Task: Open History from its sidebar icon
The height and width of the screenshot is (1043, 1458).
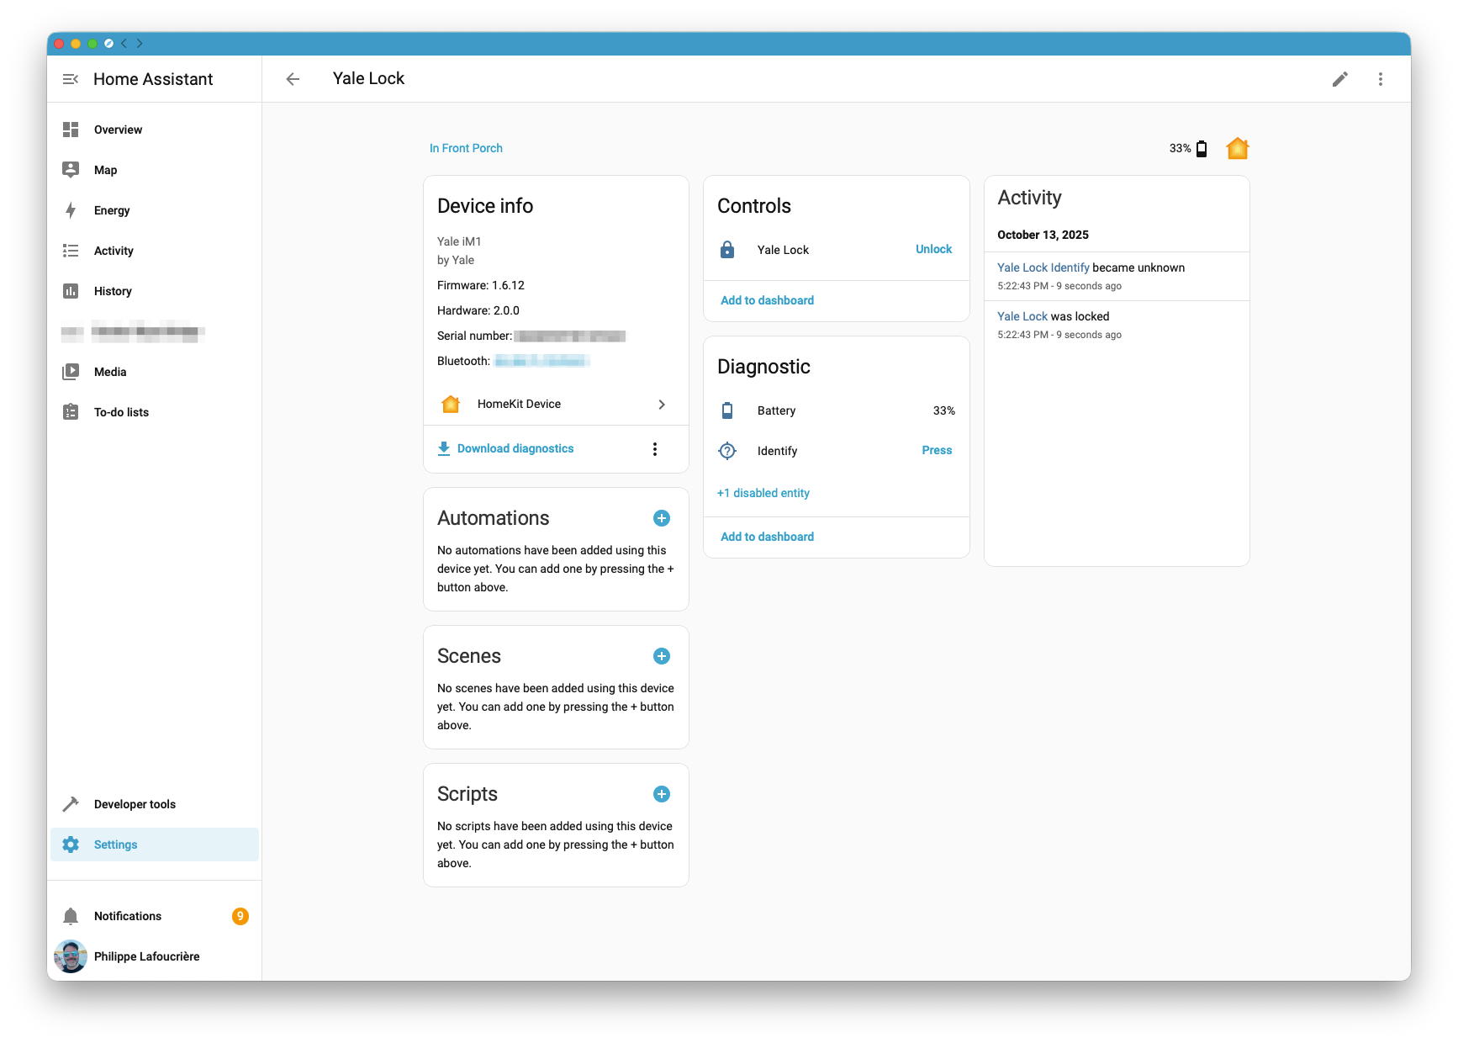Action: (x=71, y=291)
